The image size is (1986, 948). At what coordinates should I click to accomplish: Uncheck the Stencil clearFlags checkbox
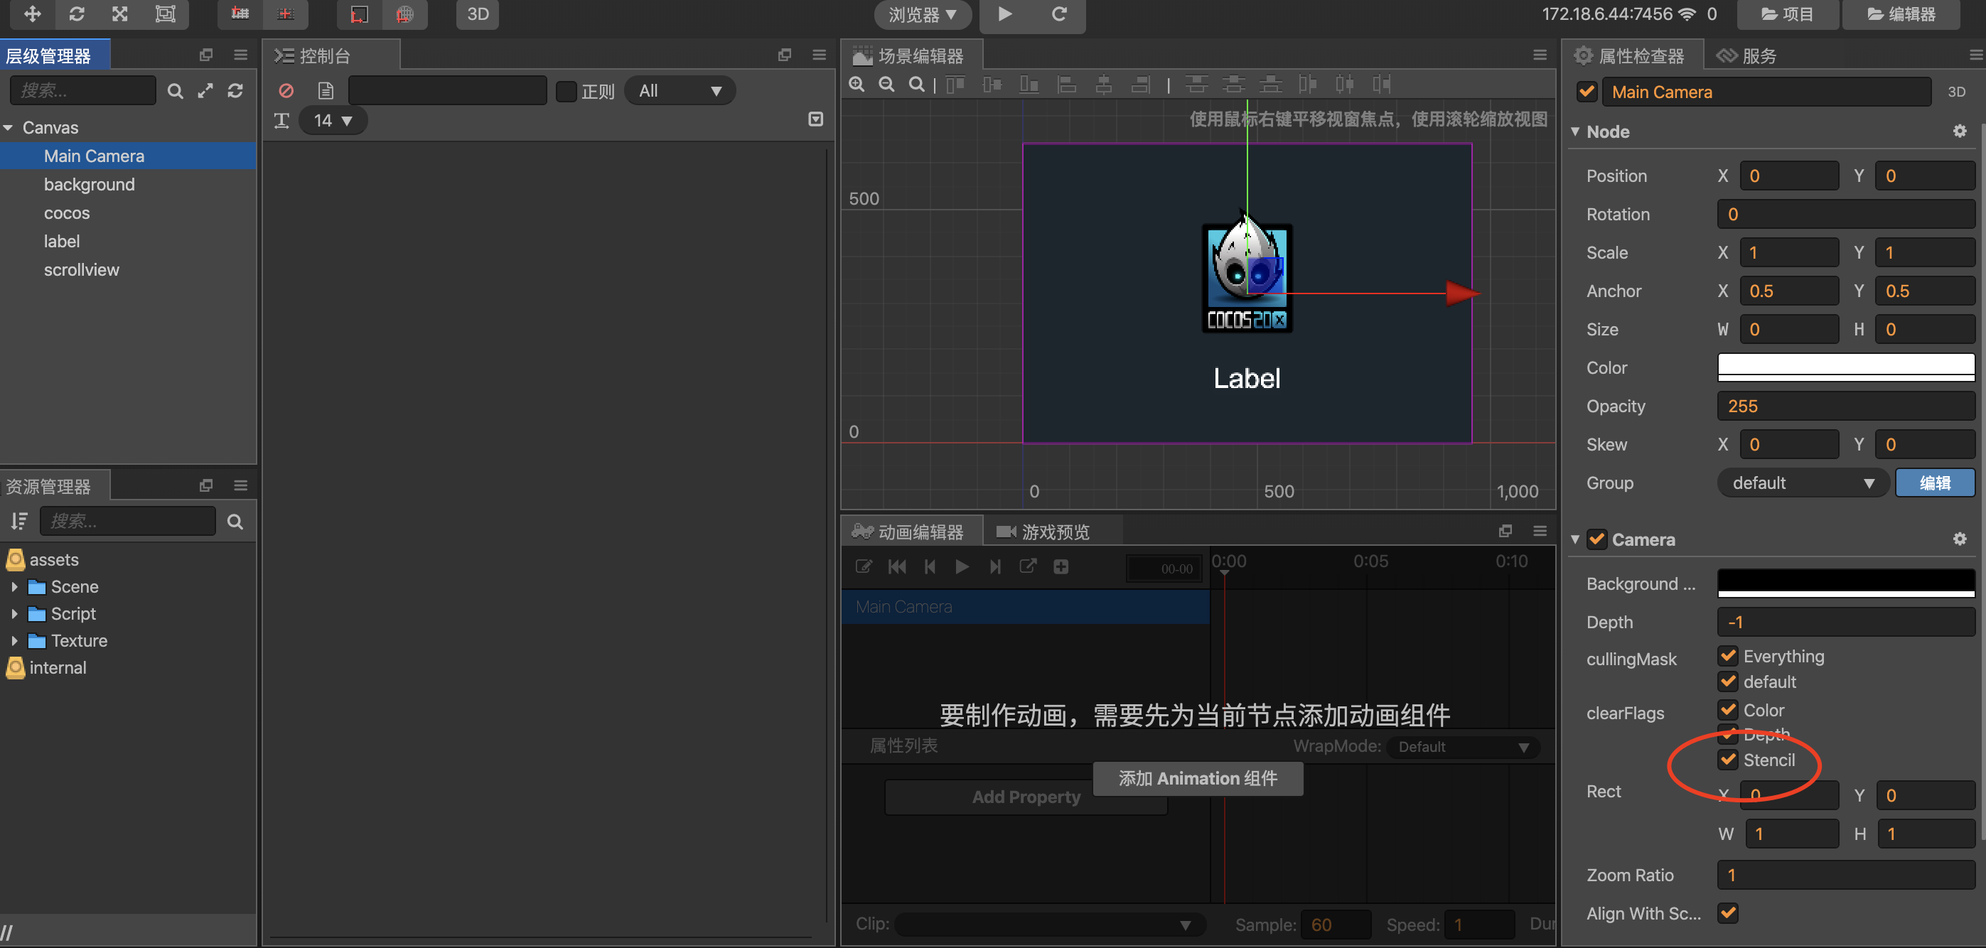click(1728, 760)
